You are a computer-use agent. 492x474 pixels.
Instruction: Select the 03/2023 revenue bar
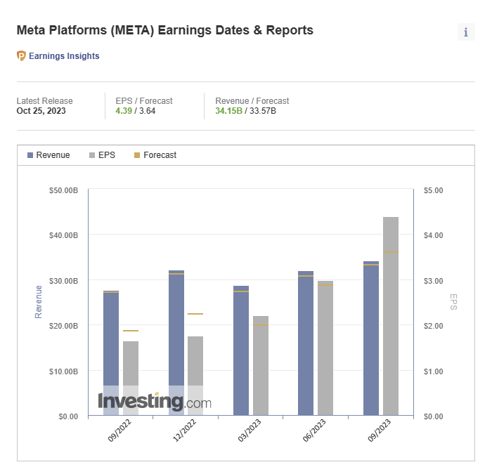point(241,350)
